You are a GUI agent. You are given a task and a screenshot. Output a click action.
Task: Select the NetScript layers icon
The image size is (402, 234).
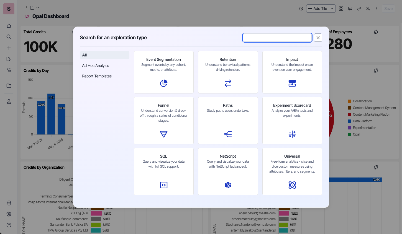[228, 185]
